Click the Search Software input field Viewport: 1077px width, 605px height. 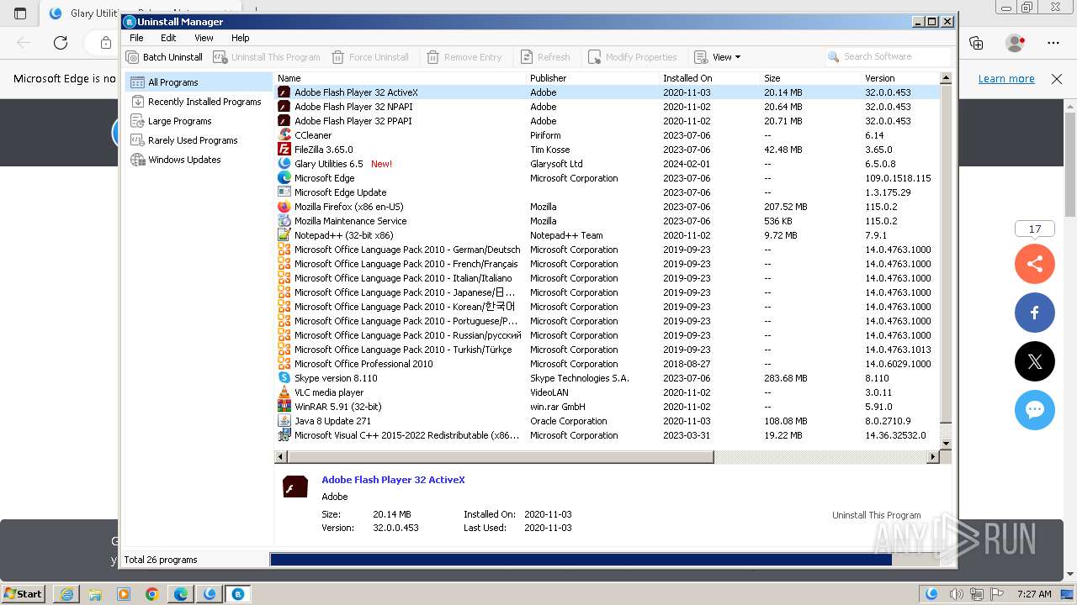pyautogui.click(x=889, y=56)
